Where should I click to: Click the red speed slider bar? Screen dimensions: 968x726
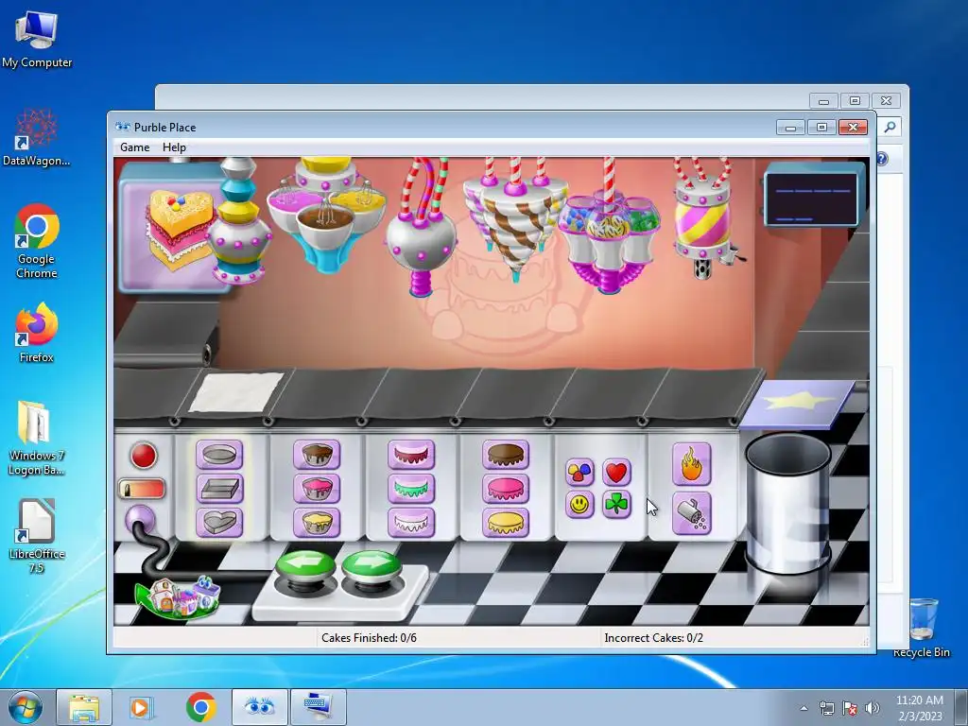point(142,489)
